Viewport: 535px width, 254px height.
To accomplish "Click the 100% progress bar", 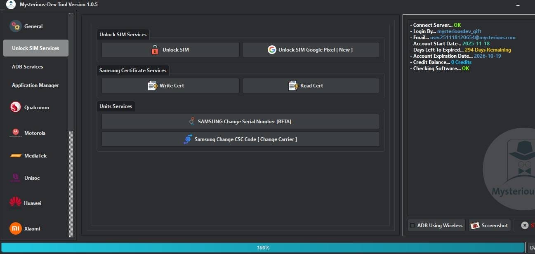I will (x=263, y=247).
